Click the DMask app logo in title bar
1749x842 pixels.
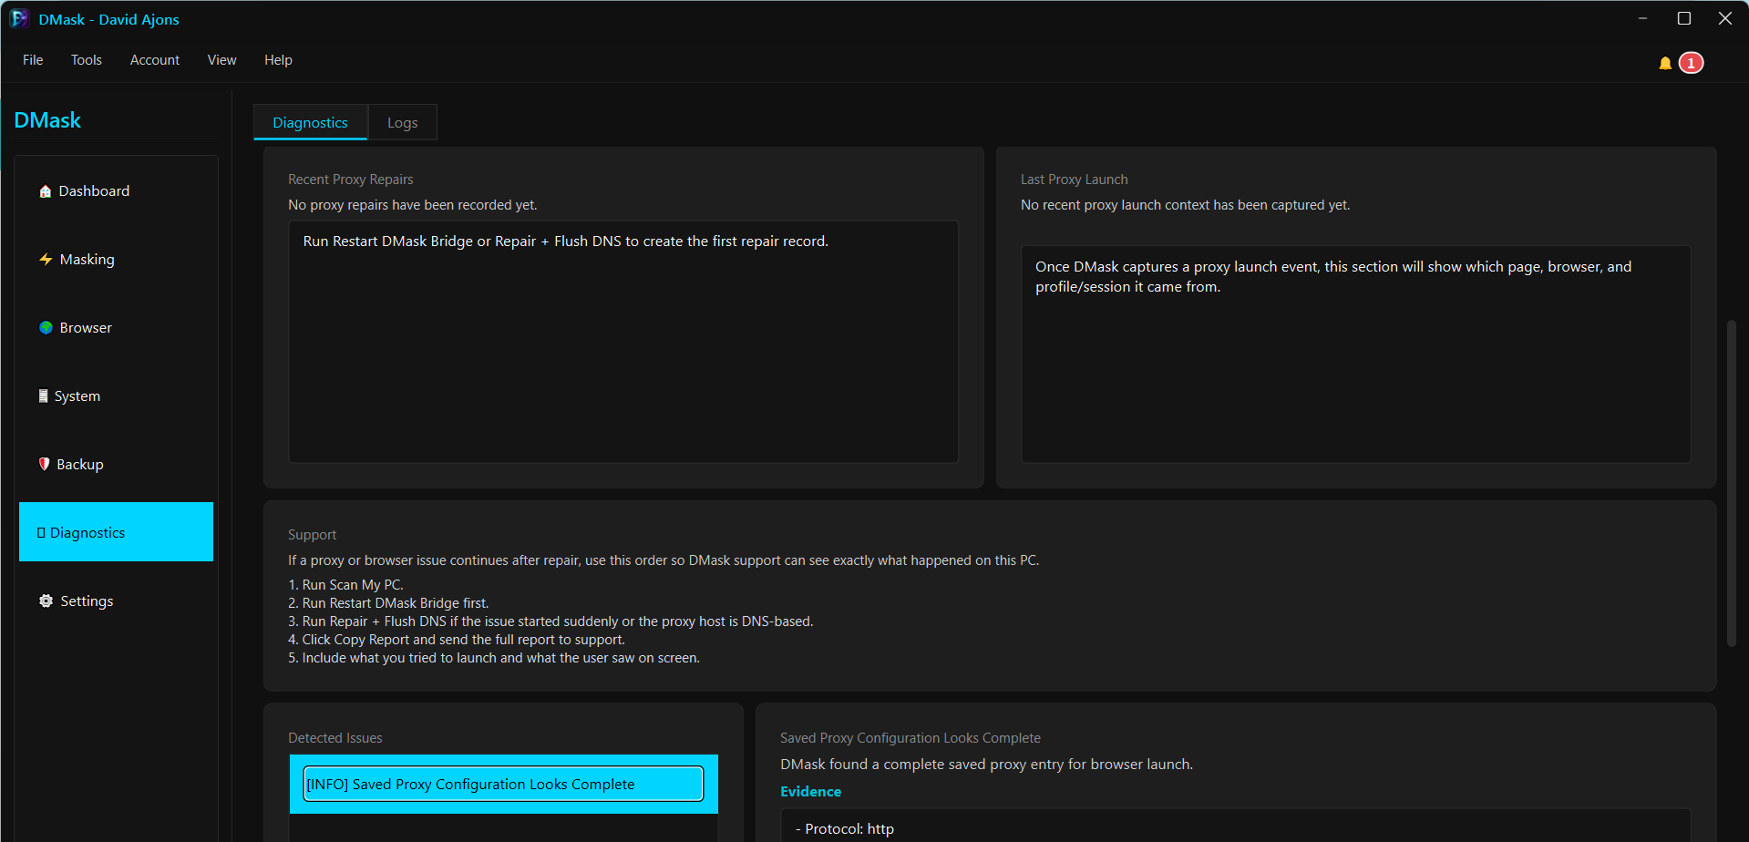tap(19, 19)
